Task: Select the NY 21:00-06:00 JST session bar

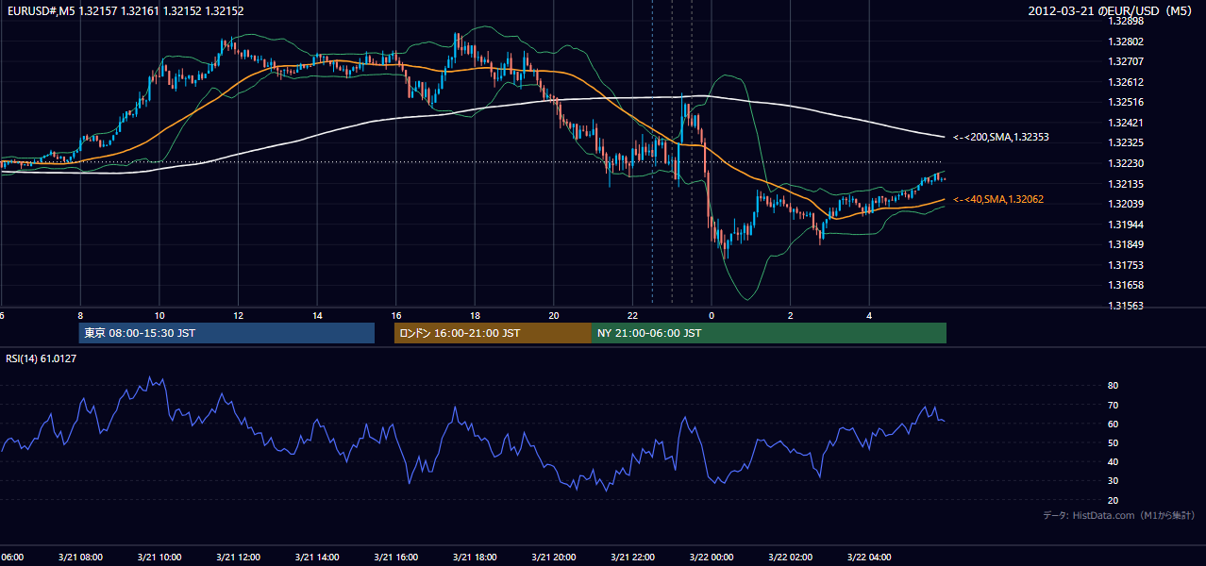Action: (769, 333)
